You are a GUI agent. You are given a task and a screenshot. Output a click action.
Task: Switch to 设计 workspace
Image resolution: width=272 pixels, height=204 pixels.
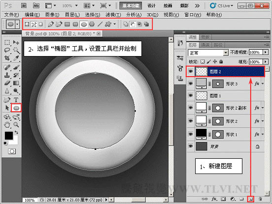[x=151, y=6]
